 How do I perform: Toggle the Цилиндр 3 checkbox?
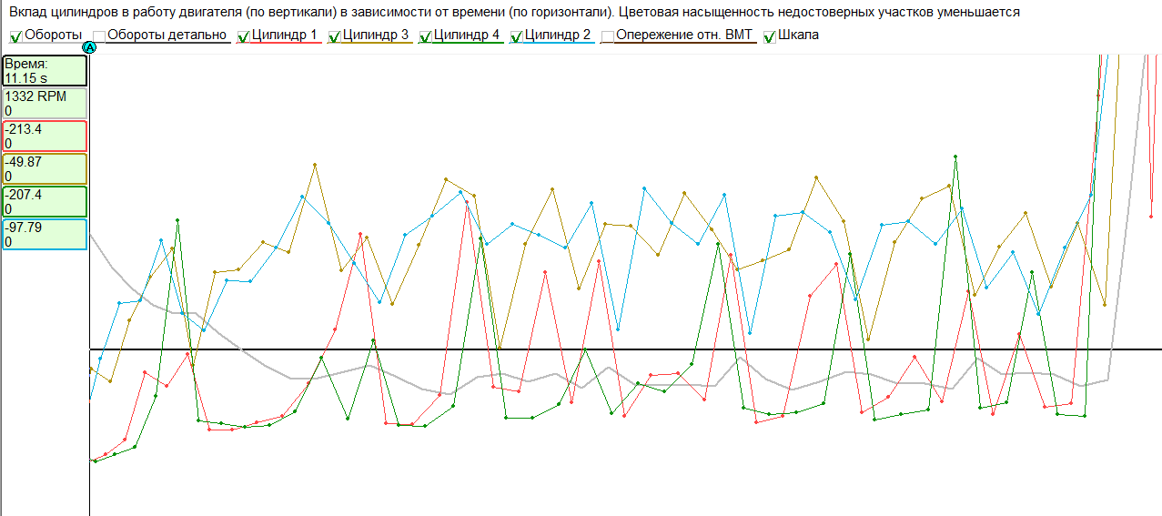pyautogui.click(x=334, y=36)
